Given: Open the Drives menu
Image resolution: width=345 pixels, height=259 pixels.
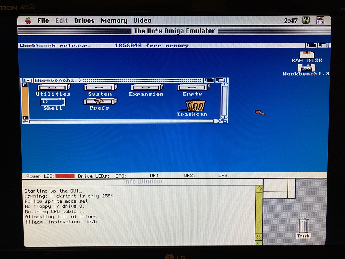Looking at the screenshot, I should click(84, 21).
